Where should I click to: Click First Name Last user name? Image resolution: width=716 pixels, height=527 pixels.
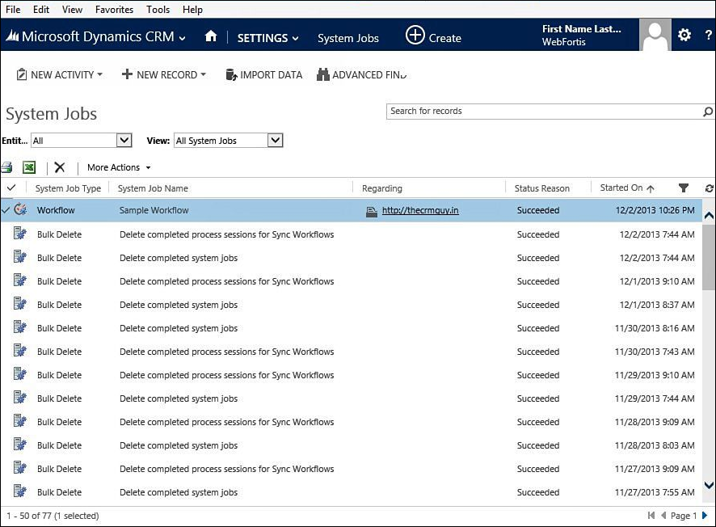tap(581, 29)
